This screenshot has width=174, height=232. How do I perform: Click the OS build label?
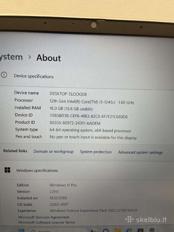[x=25, y=204]
